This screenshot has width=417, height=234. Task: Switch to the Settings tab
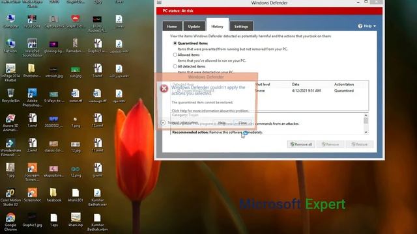pos(241,26)
